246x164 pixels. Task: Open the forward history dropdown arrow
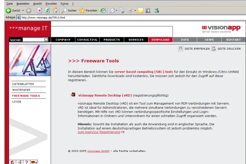click(x=34, y=11)
